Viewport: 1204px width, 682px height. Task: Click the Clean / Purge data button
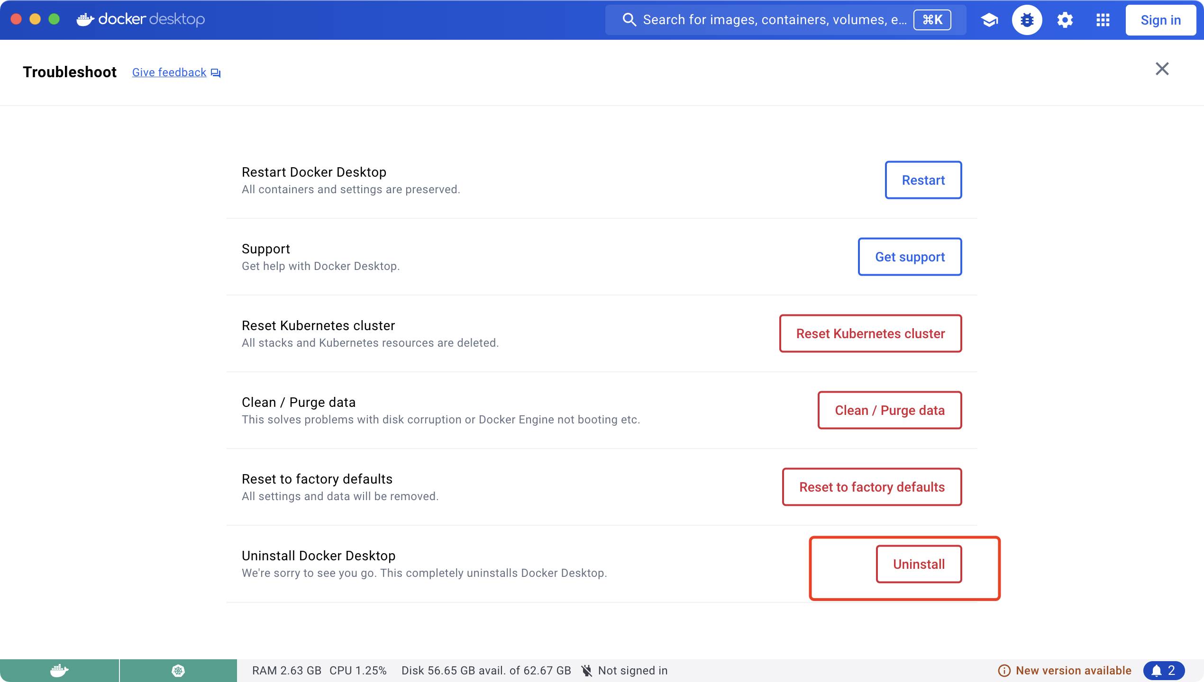pos(890,410)
